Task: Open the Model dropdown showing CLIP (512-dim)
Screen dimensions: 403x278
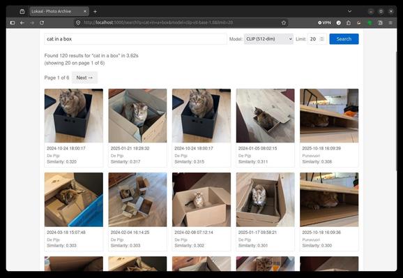Action: pos(268,39)
